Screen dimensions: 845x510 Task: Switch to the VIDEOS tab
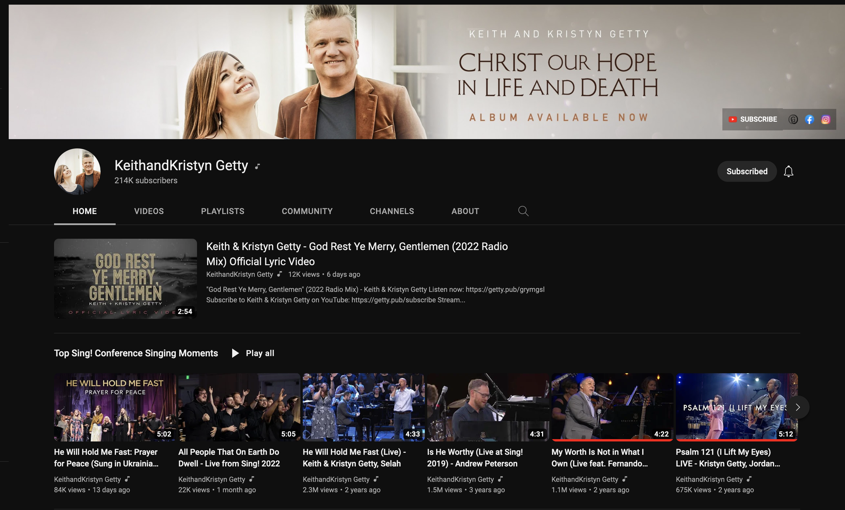coord(149,211)
